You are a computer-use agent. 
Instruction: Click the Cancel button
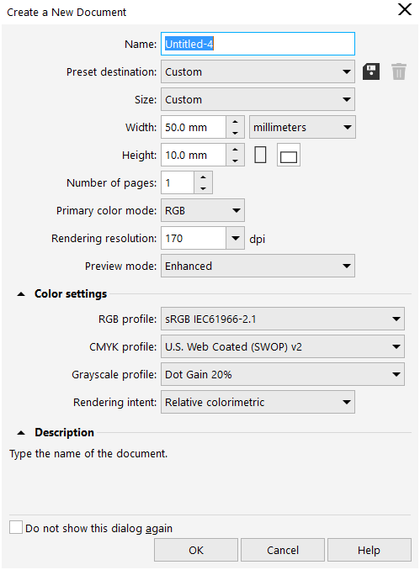coord(283,550)
